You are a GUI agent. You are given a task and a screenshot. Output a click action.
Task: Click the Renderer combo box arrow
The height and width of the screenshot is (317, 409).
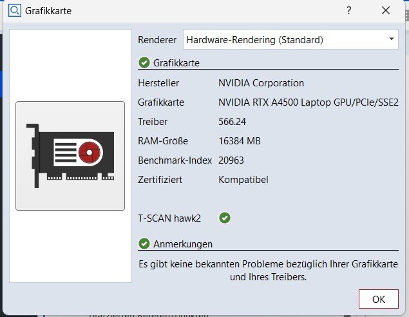(x=392, y=40)
